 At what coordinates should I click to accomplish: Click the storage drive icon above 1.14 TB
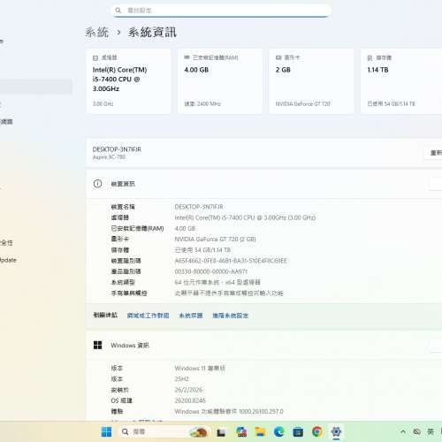pyautogui.click(x=370, y=58)
